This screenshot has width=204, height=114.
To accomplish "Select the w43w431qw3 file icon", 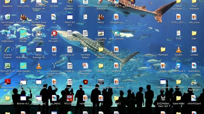I will point(194,98).
